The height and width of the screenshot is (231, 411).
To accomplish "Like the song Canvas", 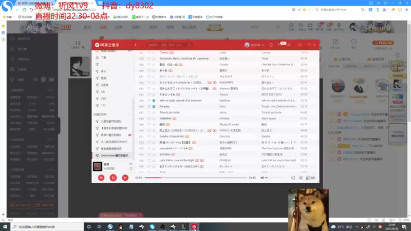I will click(x=149, y=53).
